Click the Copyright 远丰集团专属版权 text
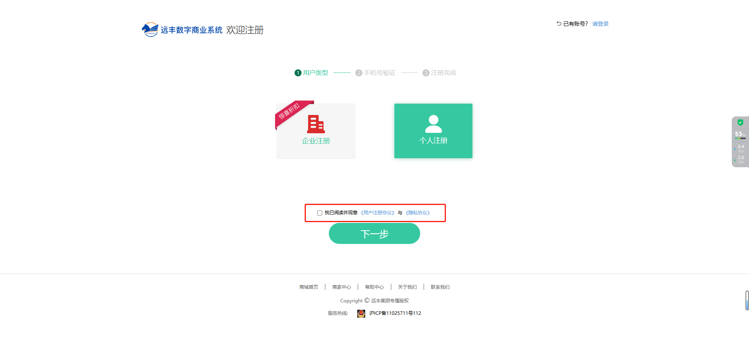The image size is (749, 362). [374, 301]
